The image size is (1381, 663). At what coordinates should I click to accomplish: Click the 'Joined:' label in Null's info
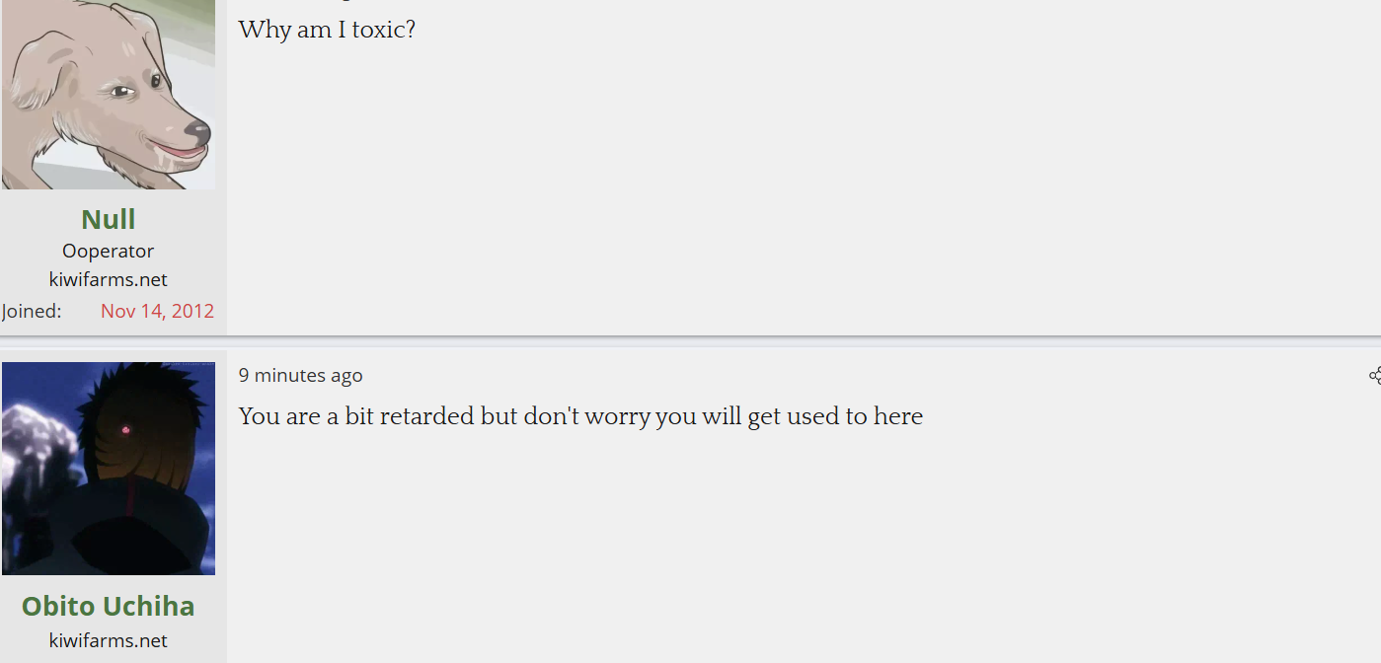coord(32,311)
